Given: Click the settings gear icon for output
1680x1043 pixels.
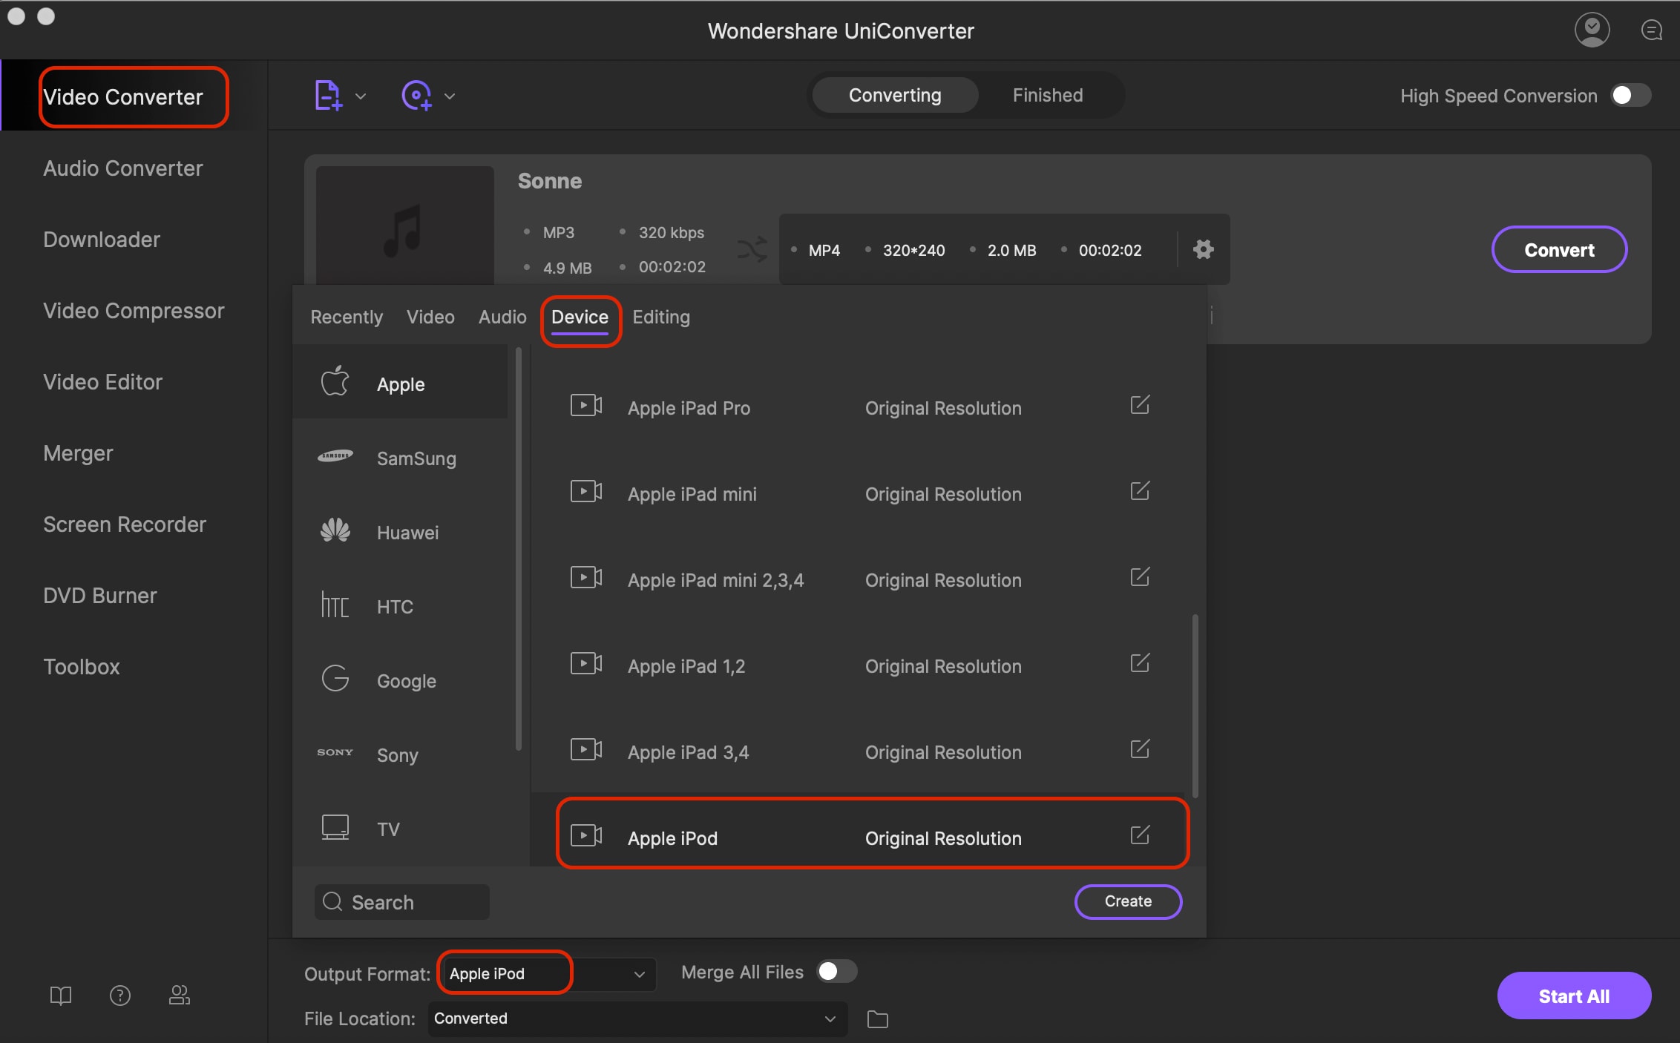Looking at the screenshot, I should pos(1203,249).
